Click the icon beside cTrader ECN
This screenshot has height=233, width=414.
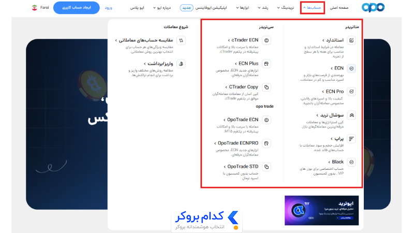click(267, 40)
